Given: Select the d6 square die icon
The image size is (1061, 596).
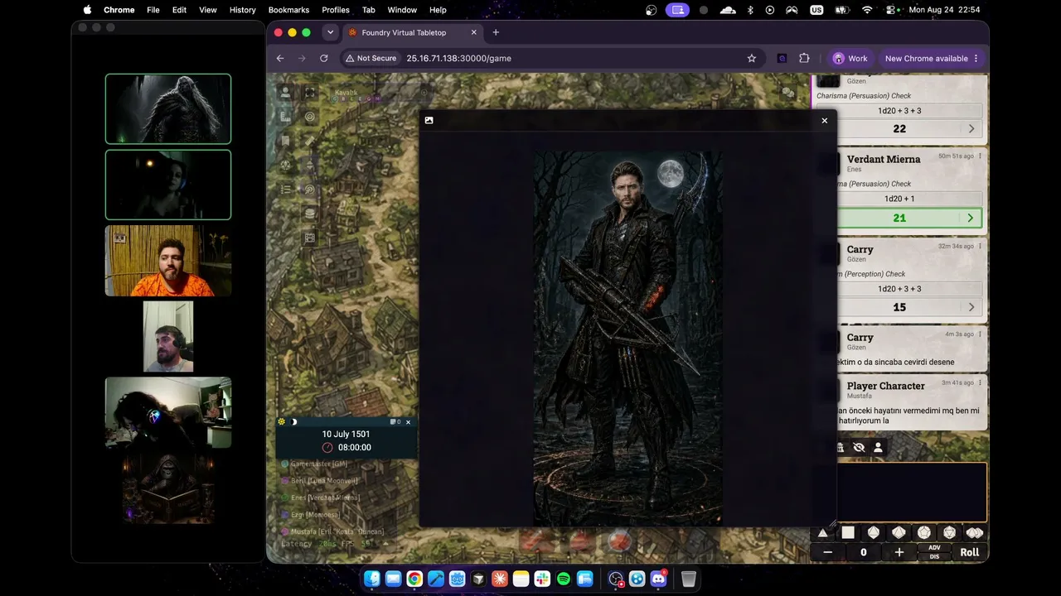Looking at the screenshot, I should [848, 533].
